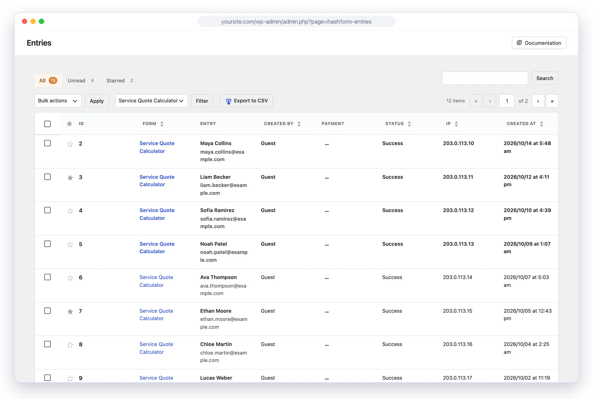Image resolution: width=593 pixels, height=399 pixels.
Task: Sort entries by Form column arrows
Action: coord(162,124)
